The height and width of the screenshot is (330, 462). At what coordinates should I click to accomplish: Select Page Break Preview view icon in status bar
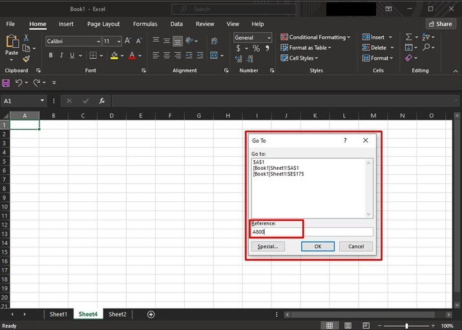[366, 325]
